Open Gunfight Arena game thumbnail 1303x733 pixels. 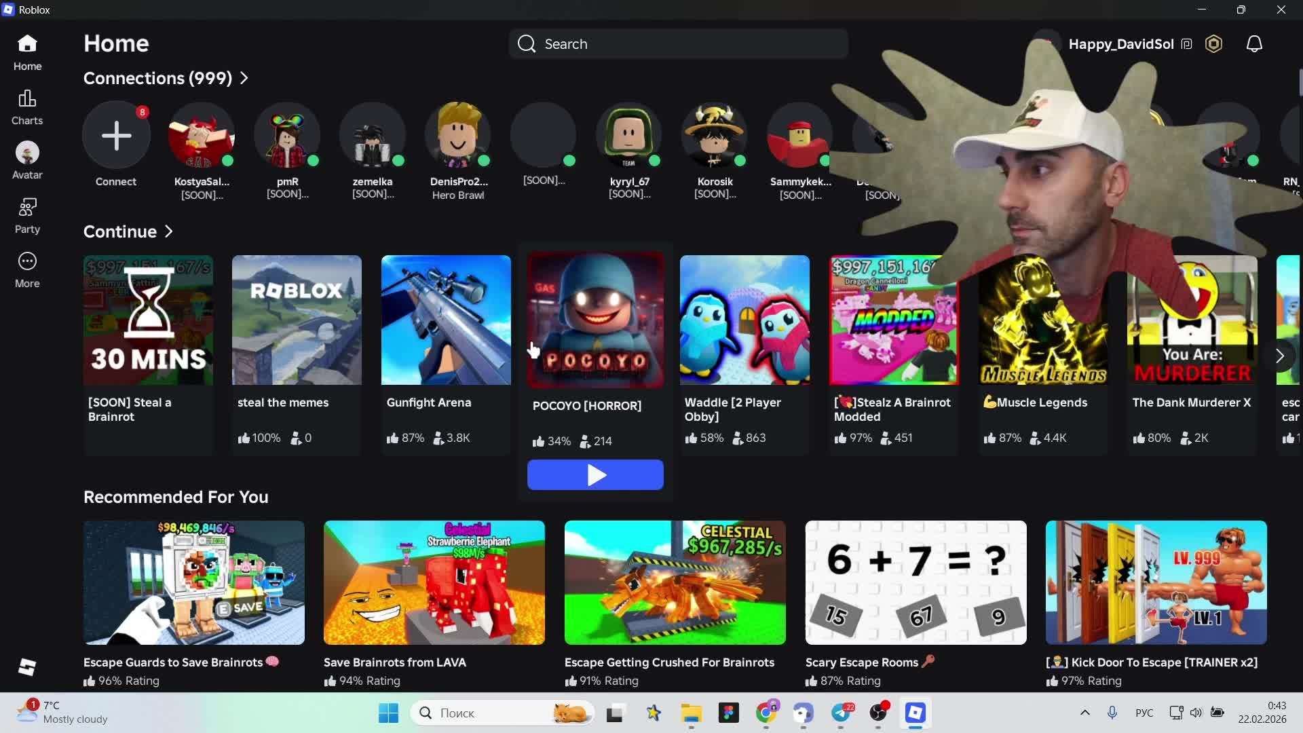coord(446,320)
